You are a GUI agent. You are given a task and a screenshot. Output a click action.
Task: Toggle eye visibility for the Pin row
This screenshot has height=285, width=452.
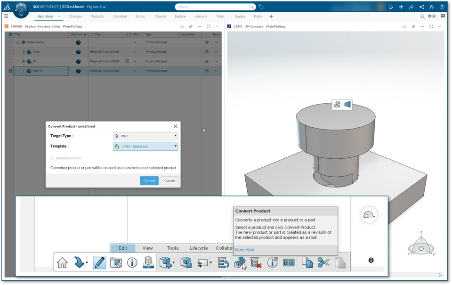tap(207, 61)
